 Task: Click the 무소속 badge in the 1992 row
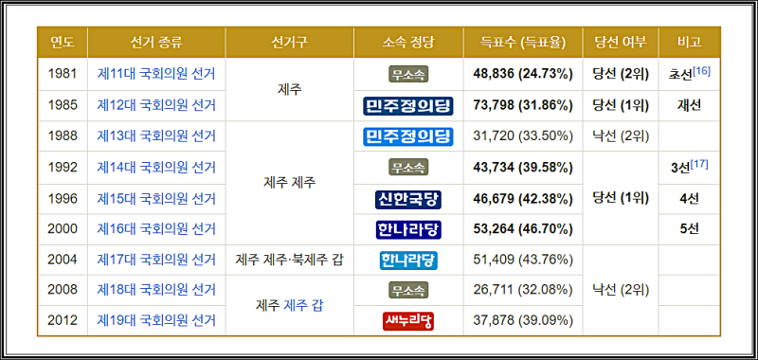408,167
